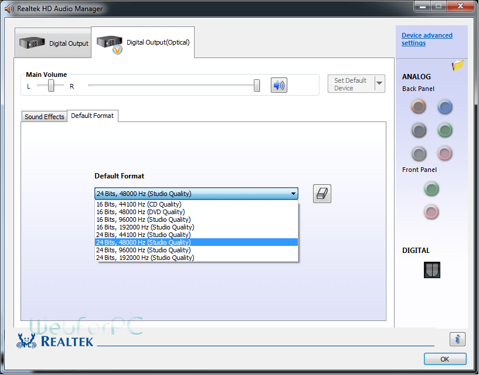Choose 24 Bits, 44100 Hz (Studio Quality)

tap(196, 235)
